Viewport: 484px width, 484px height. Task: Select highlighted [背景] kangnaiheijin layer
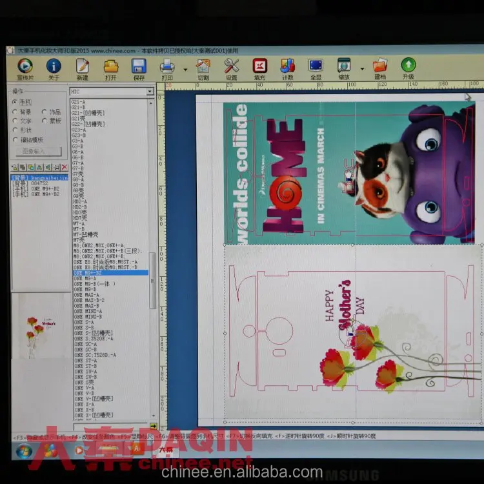click(x=39, y=178)
